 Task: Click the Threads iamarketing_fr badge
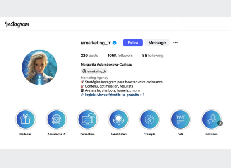94,71
